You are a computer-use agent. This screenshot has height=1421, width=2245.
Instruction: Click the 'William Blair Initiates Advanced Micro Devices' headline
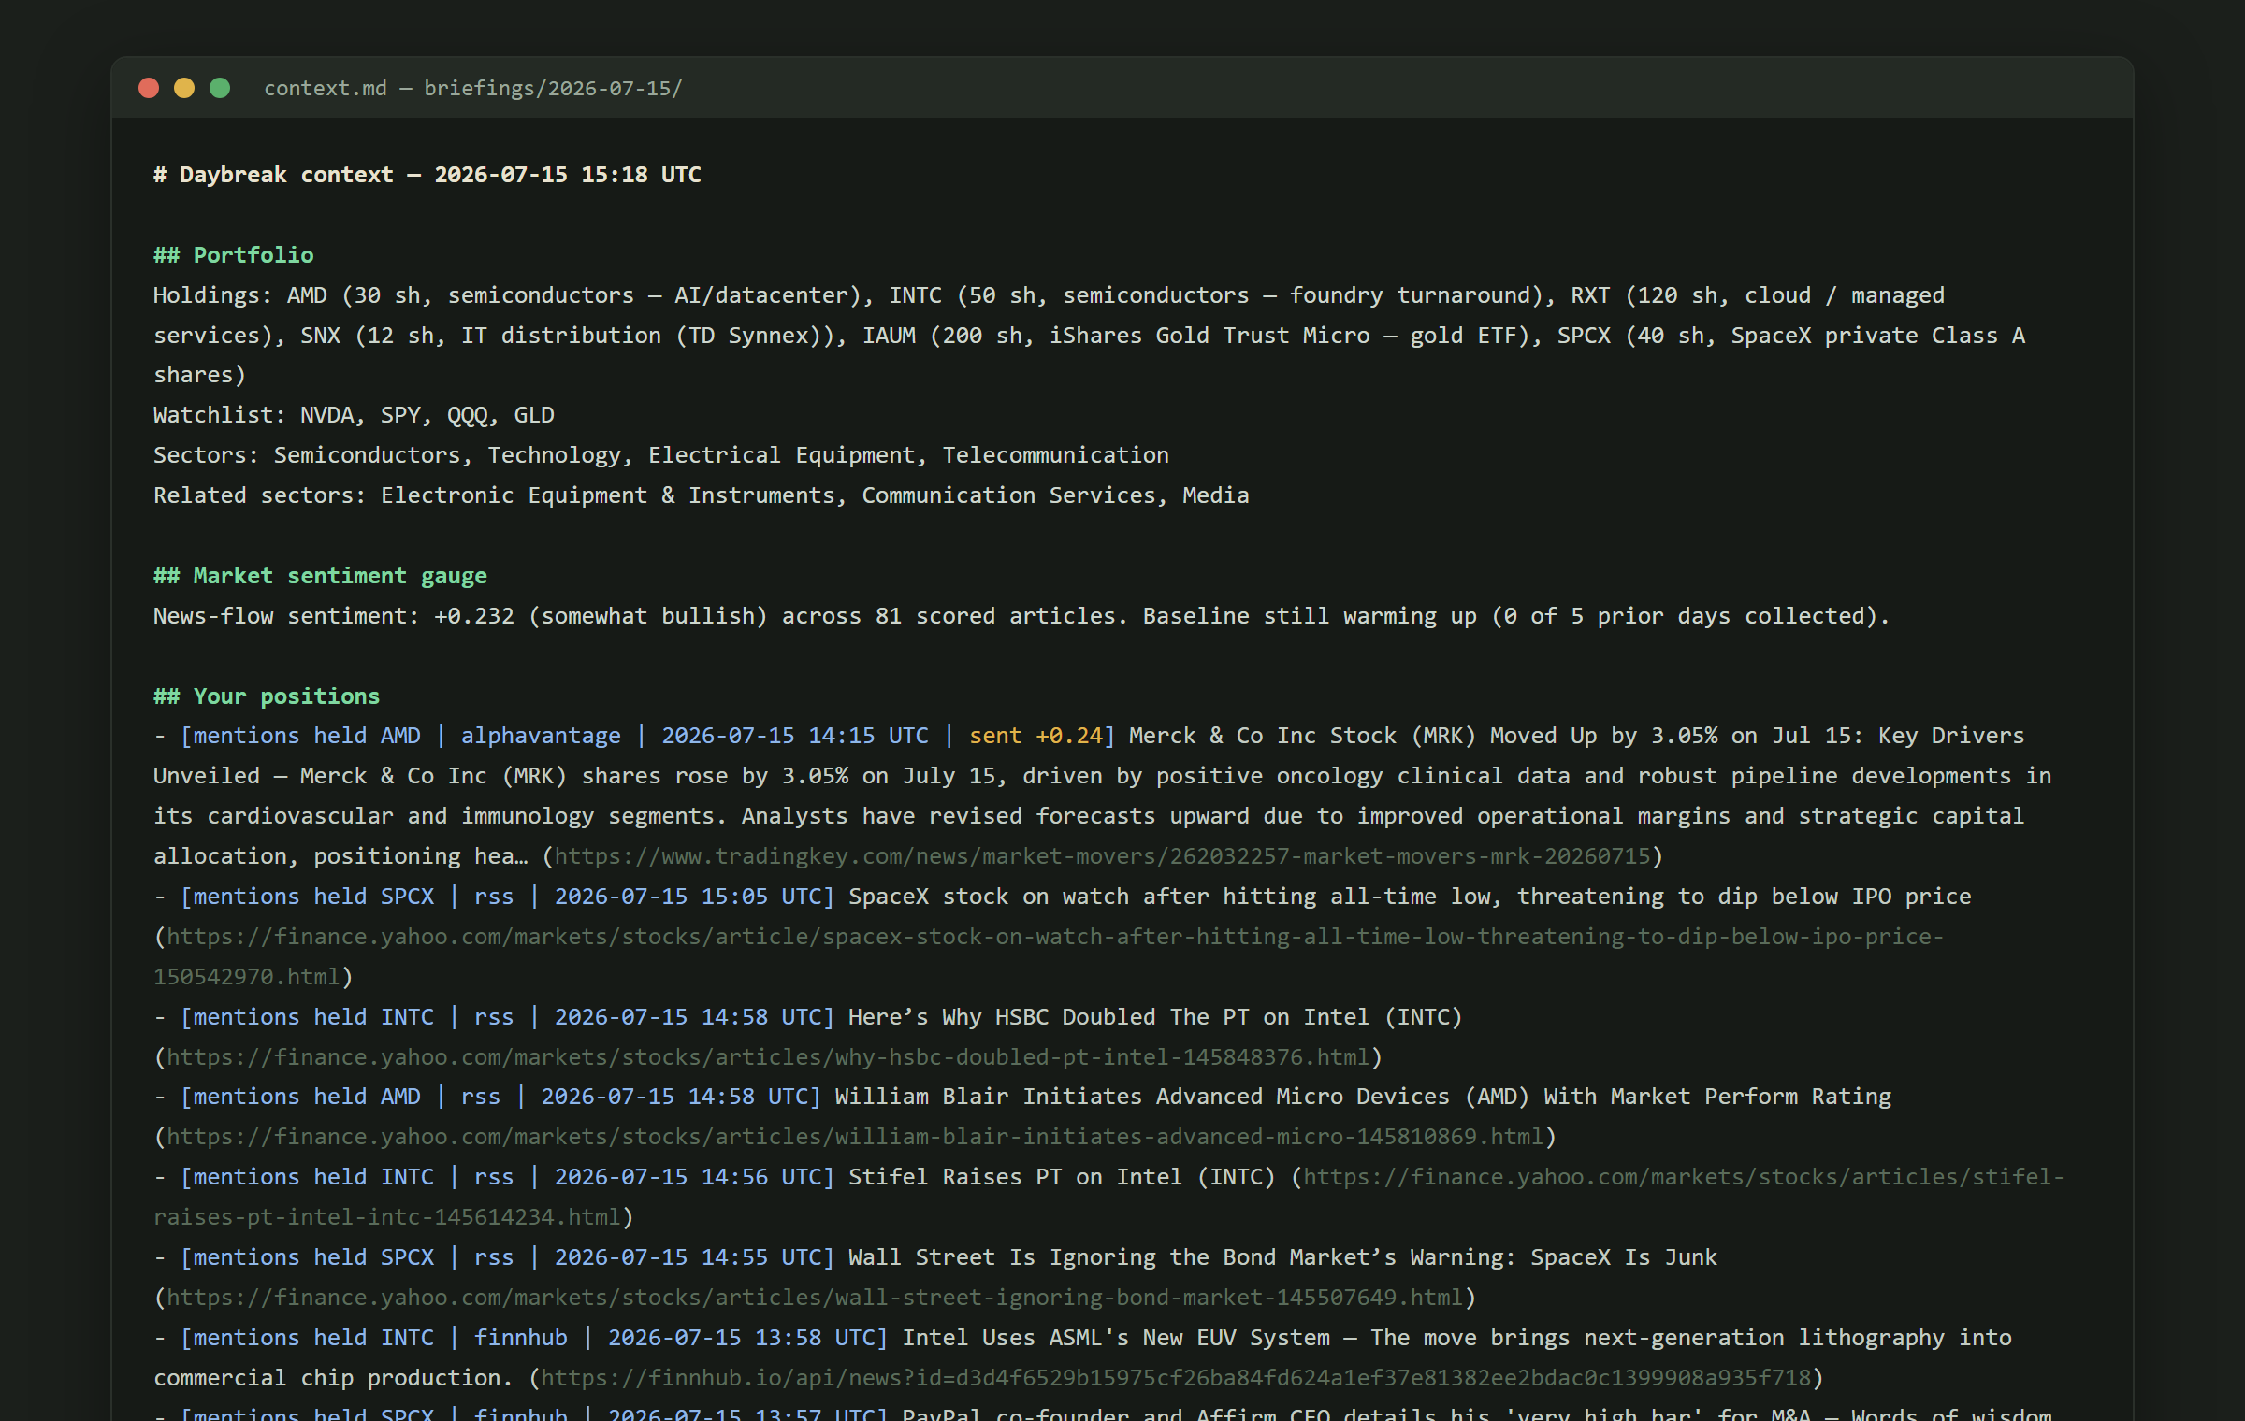[x=1363, y=1097]
